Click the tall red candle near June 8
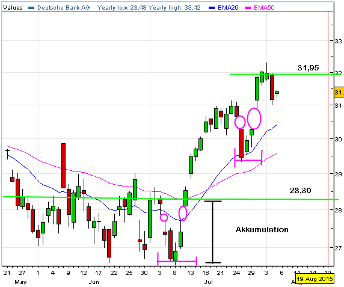The image size is (344, 287). click(63, 165)
